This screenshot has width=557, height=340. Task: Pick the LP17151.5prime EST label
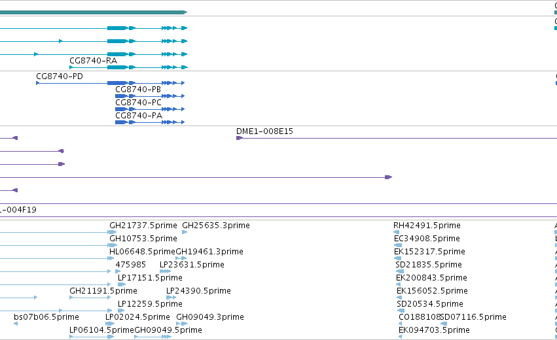(x=150, y=278)
